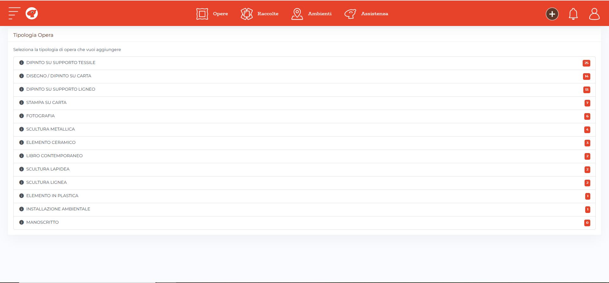Choose SCULTURA LIGNEA type
Viewport: 609px width, 283px height.
304,183
